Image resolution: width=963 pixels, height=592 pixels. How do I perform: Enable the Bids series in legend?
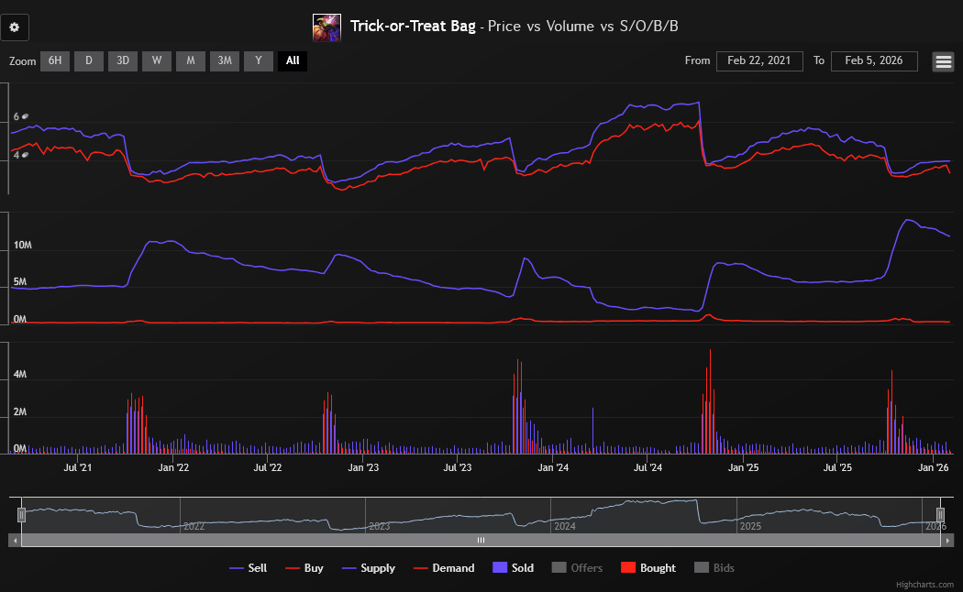click(x=714, y=568)
